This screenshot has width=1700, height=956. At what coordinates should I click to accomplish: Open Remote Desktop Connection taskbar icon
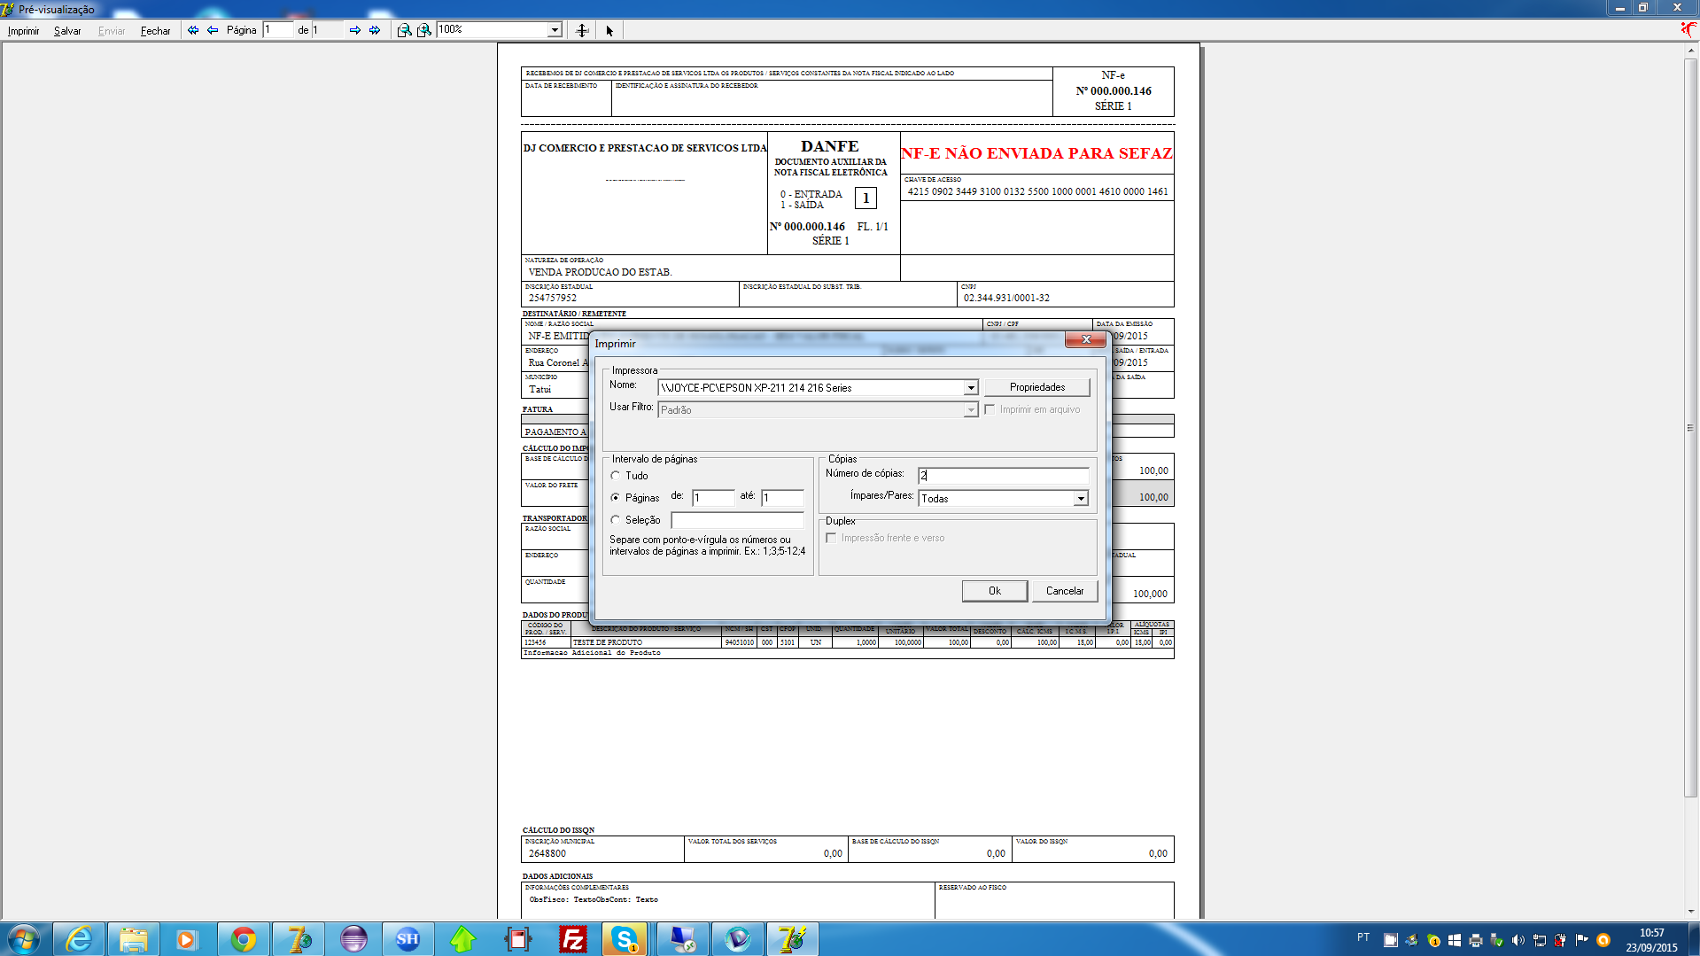point(683,939)
